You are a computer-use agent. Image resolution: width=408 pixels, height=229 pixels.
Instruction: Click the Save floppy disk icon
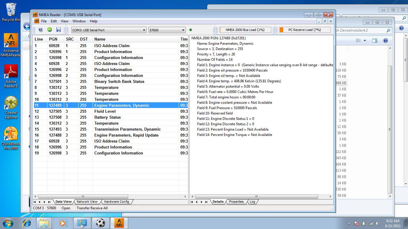coord(59,30)
